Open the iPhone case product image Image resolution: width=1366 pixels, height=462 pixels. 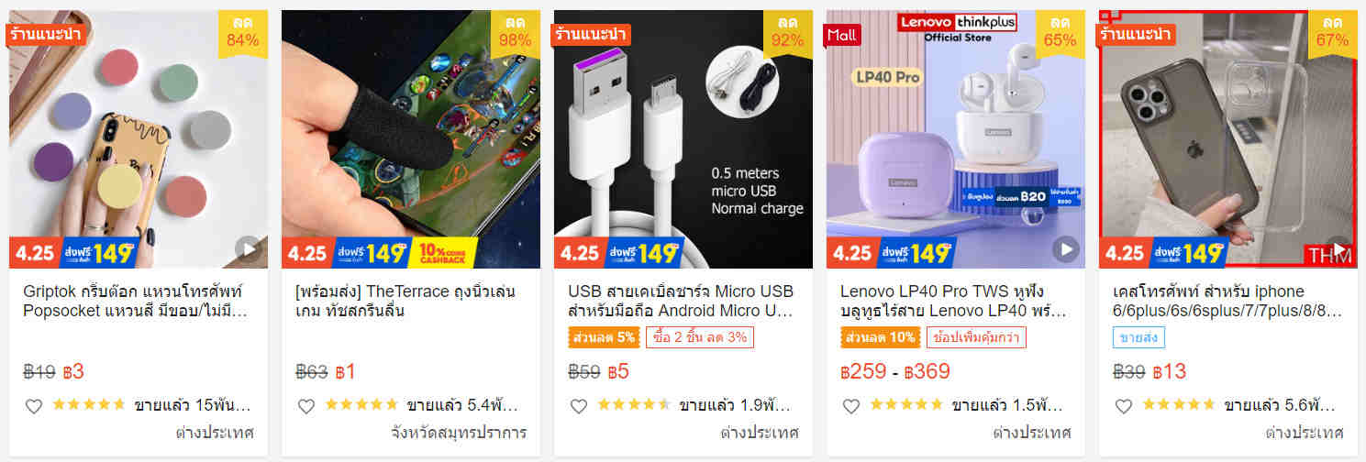point(1228,139)
